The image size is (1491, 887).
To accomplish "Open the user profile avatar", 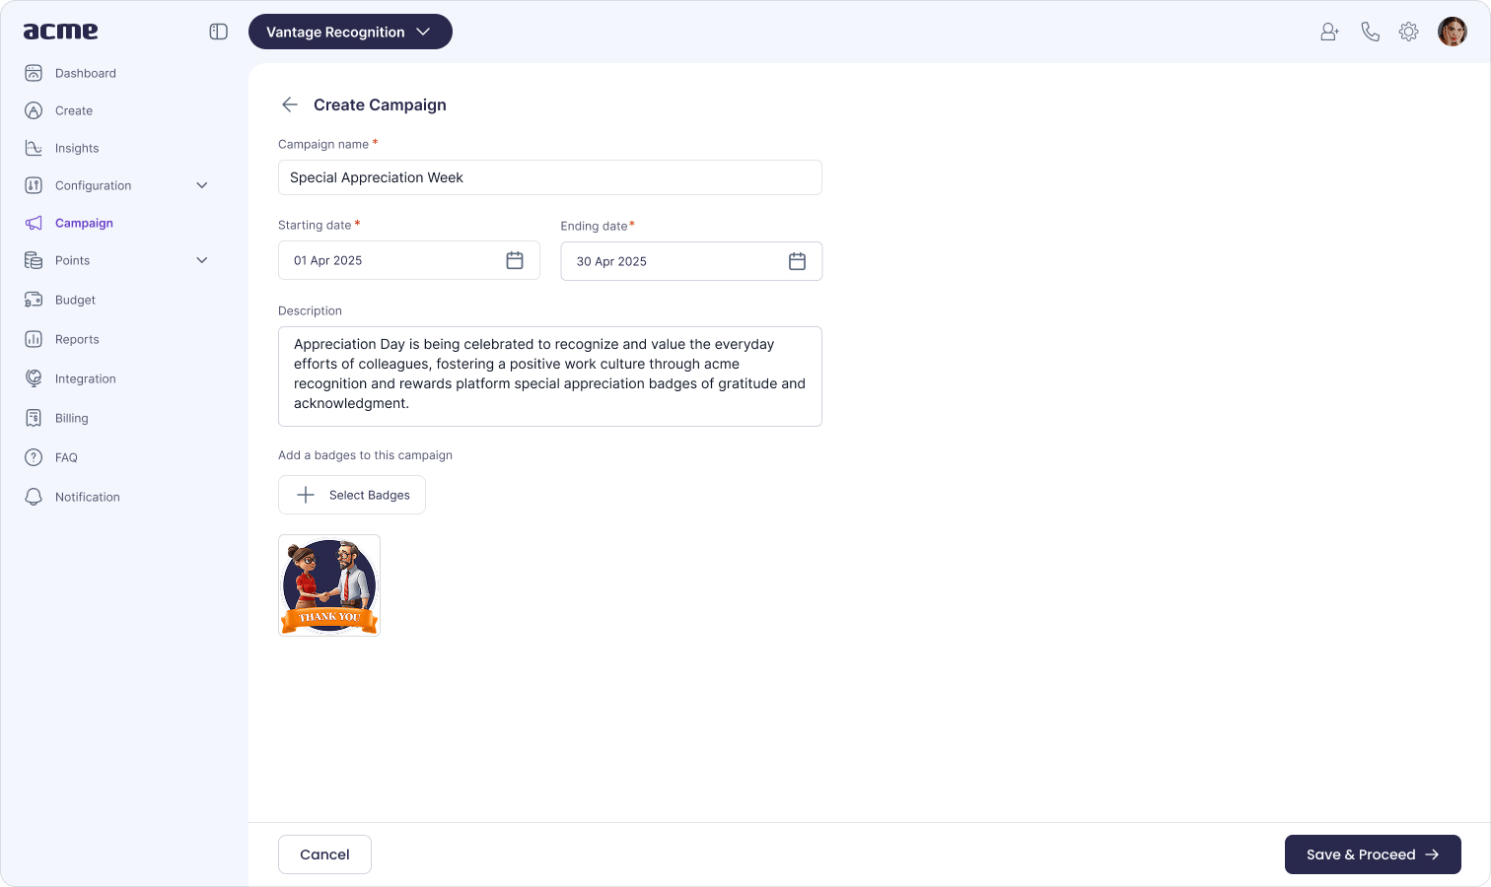I will coord(1453,32).
